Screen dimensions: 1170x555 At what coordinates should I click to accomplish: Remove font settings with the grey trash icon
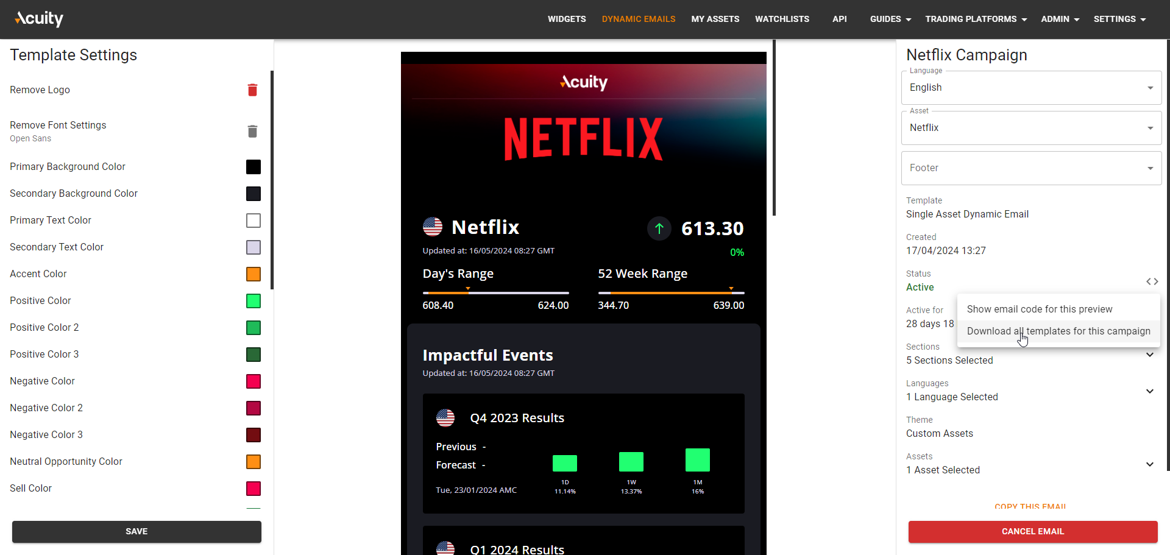(x=253, y=132)
